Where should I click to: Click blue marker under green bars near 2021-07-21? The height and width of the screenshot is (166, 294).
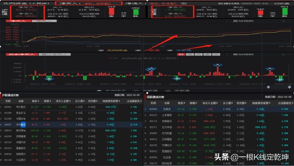[49, 79]
